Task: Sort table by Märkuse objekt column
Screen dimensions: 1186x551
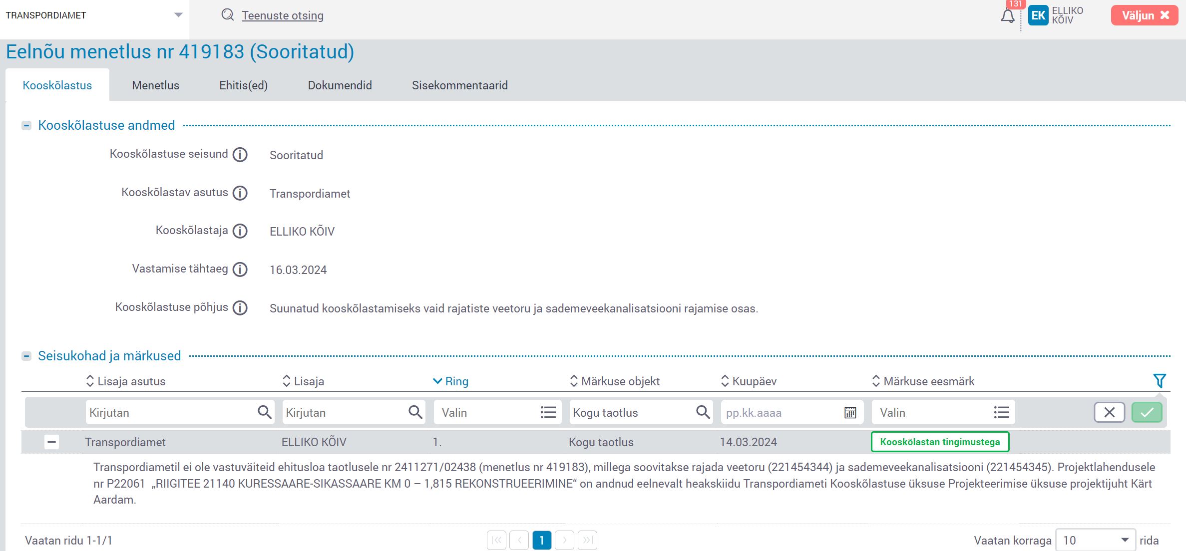Action: point(615,381)
